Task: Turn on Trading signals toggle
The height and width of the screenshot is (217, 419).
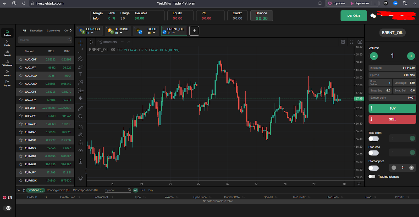Action: pyautogui.click(x=372, y=177)
